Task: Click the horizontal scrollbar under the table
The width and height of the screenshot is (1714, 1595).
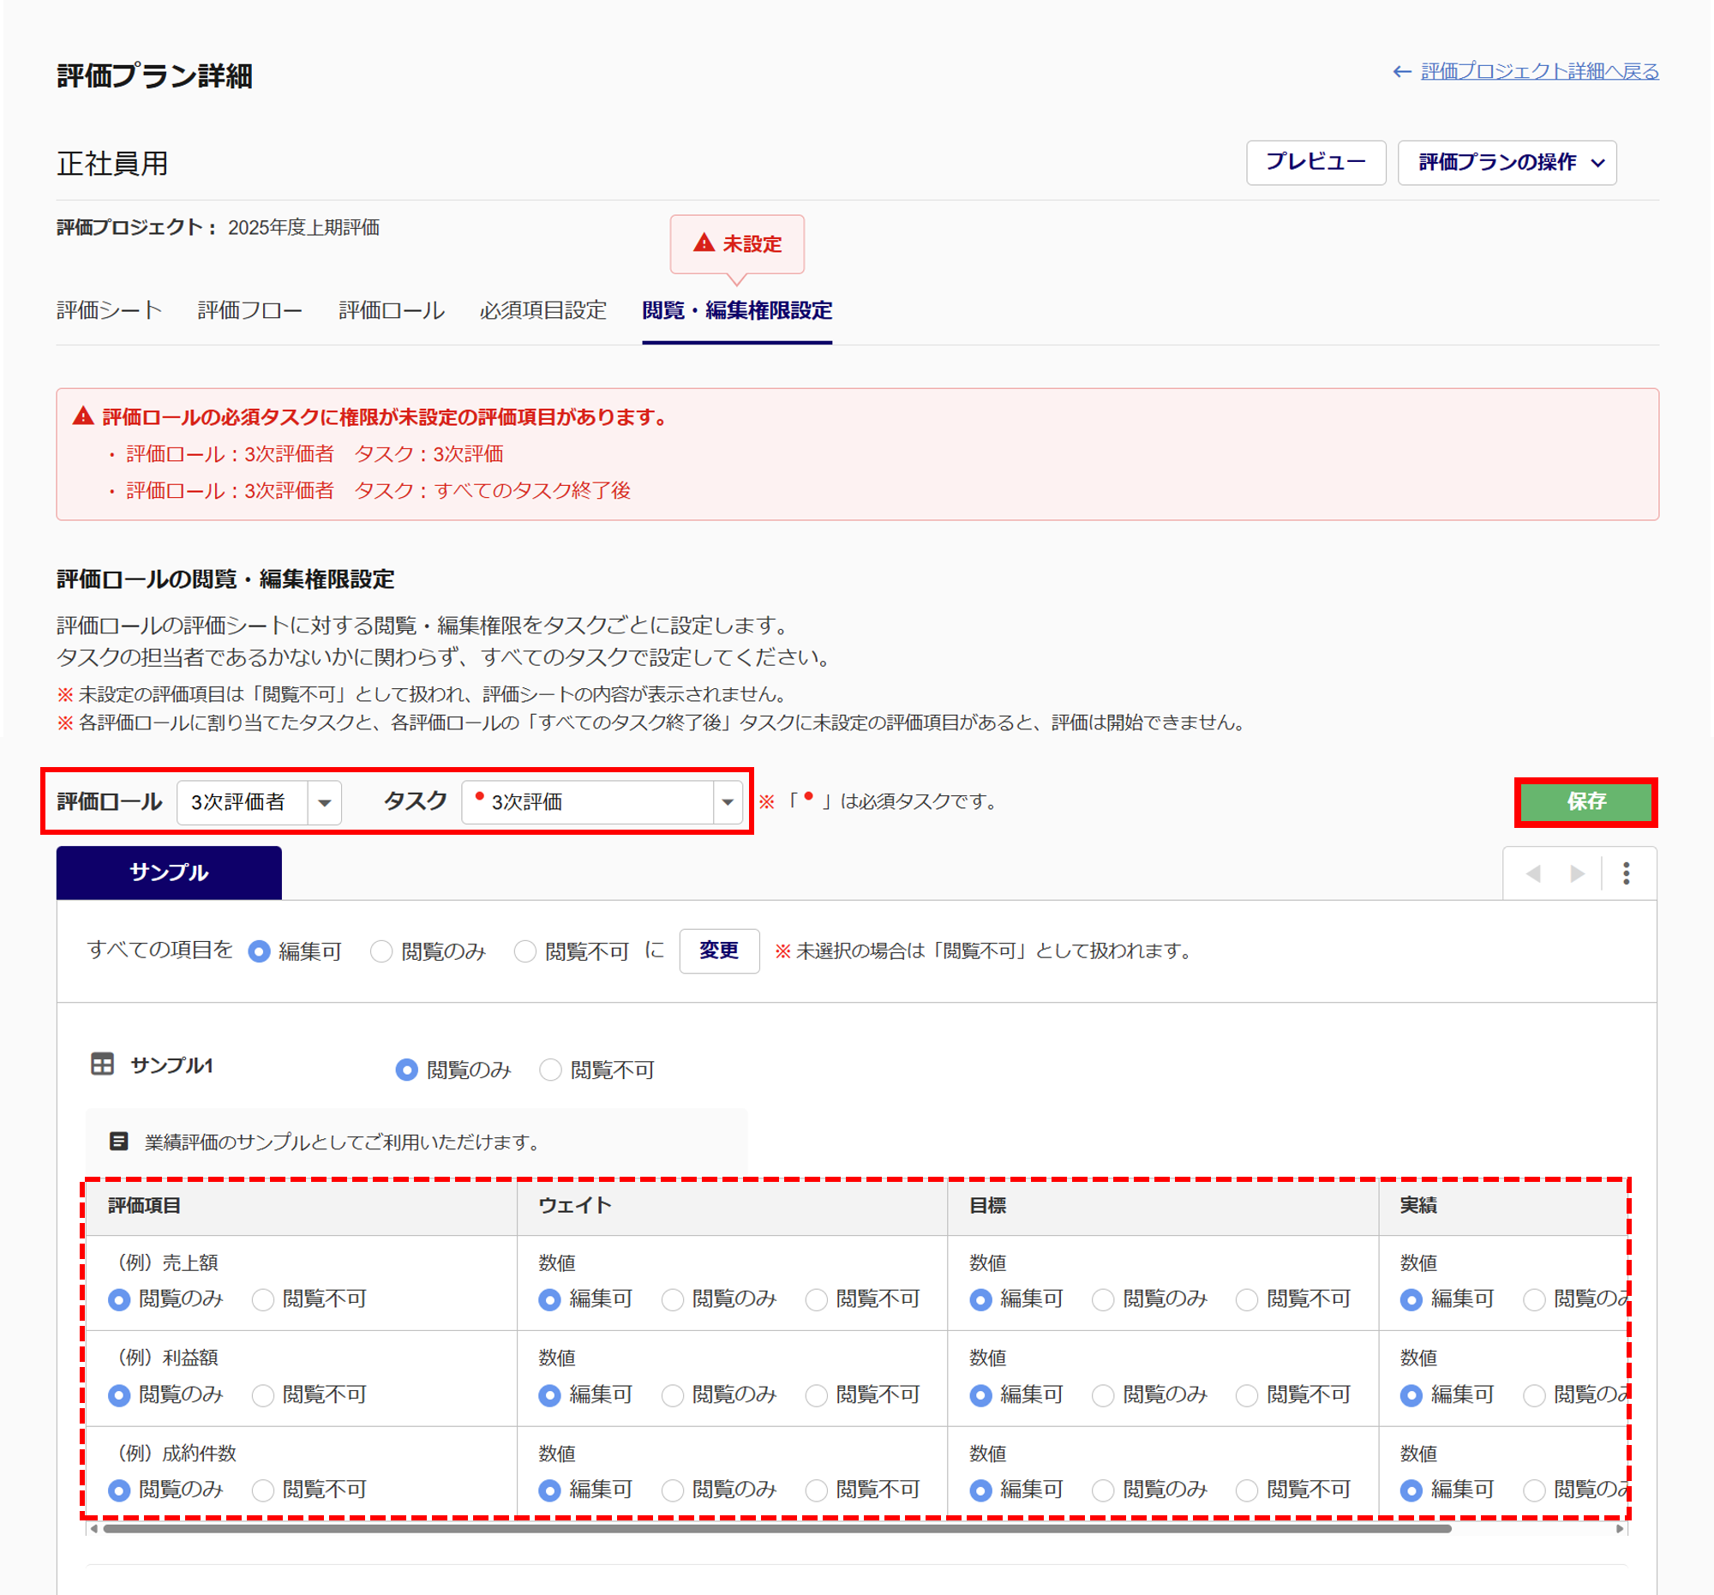Action: [776, 1529]
